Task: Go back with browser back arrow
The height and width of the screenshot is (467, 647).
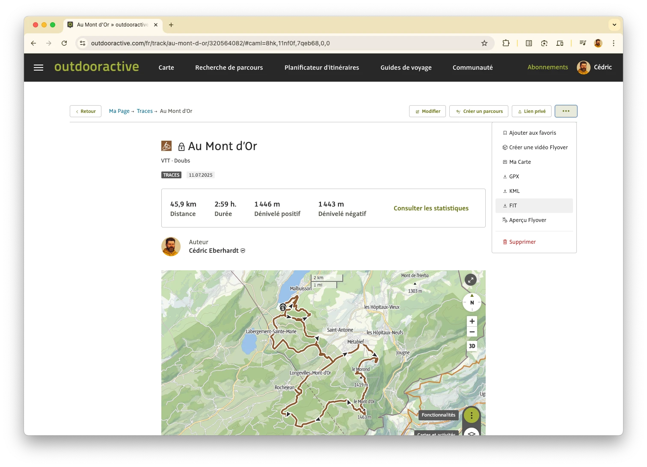Action: coord(33,43)
